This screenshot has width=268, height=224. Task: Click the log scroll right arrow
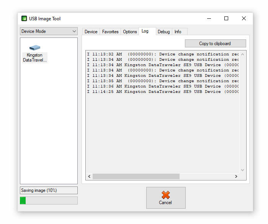click(x=236, y=176)
